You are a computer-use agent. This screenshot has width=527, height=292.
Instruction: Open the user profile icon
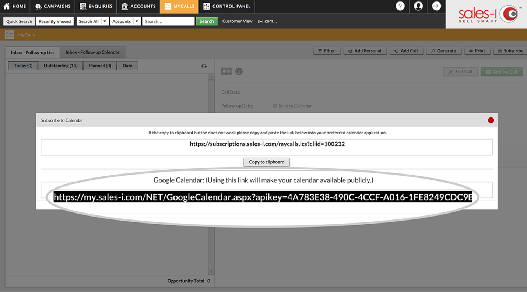click(x=418, y=6)
